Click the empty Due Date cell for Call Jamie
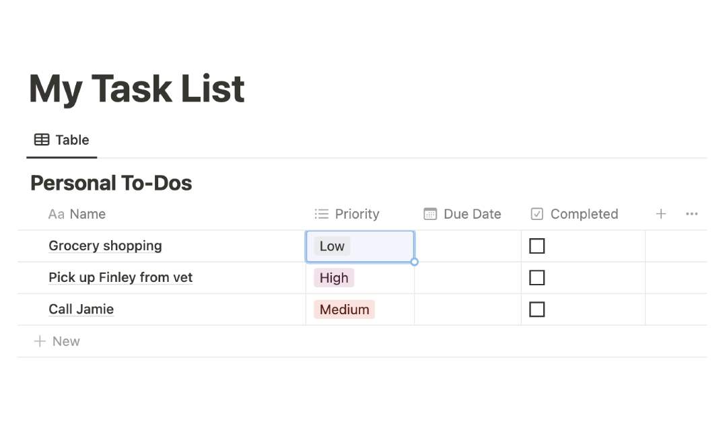This screenshot has width=727, height=436. tap(467, 309)
